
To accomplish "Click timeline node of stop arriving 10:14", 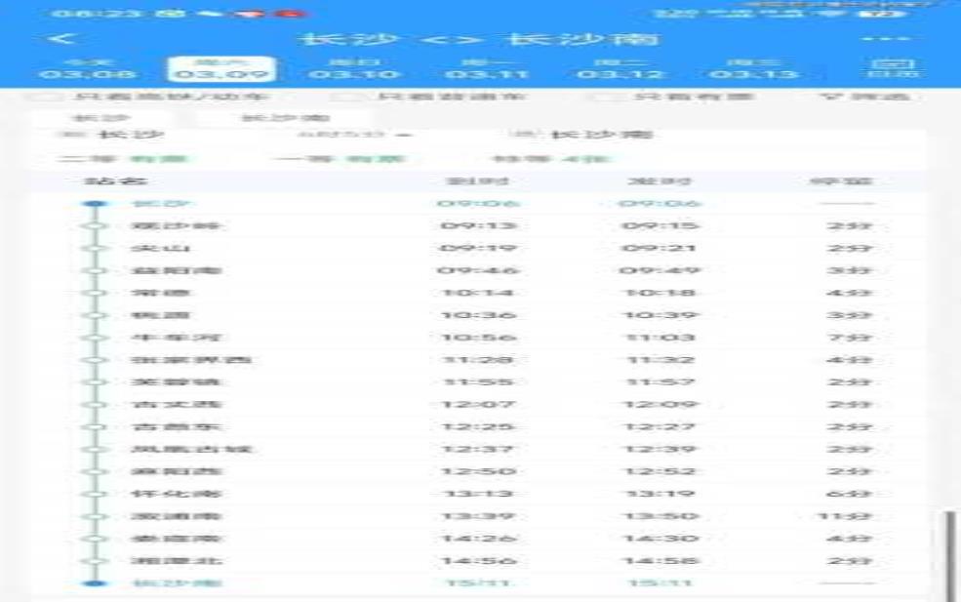I will [94, 293].
